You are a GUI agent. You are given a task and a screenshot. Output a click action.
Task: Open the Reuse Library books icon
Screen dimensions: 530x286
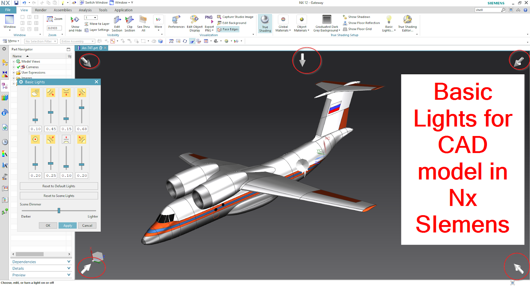[x=5, y=98]
